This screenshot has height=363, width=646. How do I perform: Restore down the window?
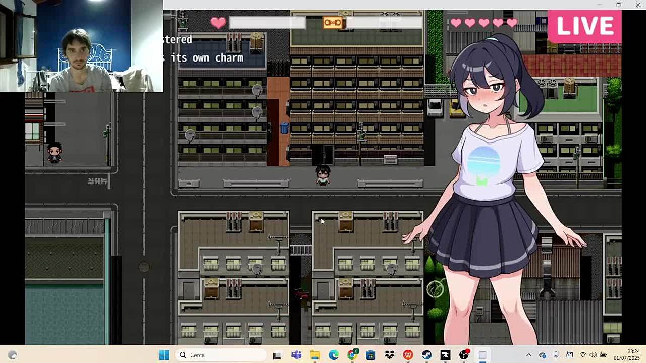click(619, 5)
